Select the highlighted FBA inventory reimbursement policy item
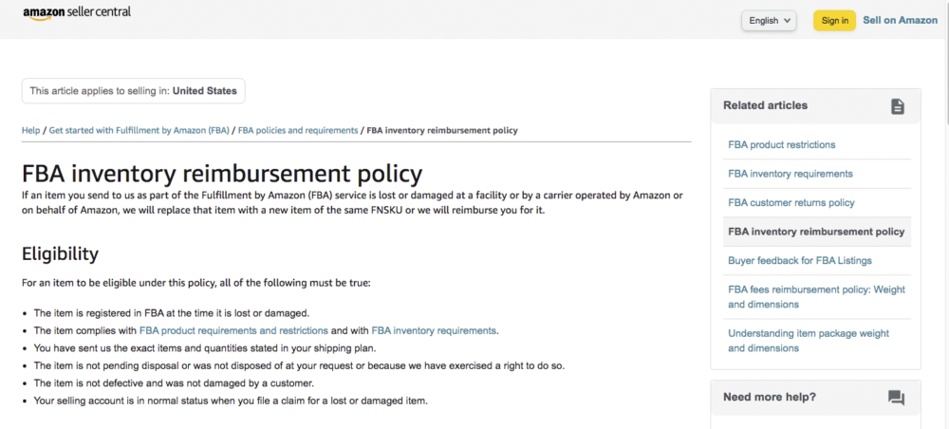949x429 pixels. pyautogui.click(x=816, y=232)
